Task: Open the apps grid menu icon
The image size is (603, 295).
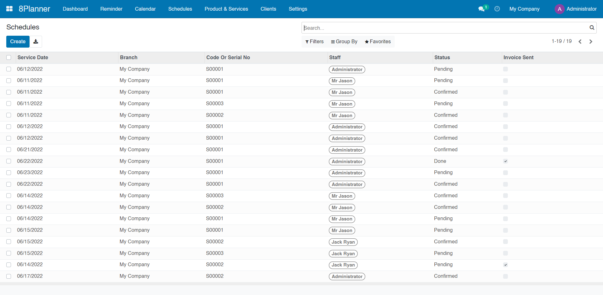Action: click(x=9, y=9)
